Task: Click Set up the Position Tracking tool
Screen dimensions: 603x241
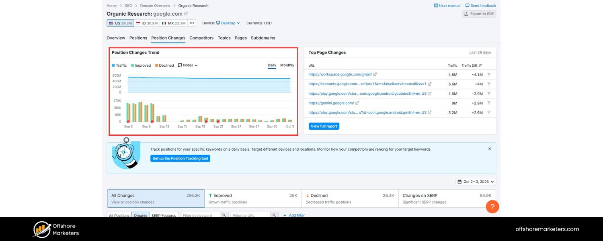Action: click(180, 159)
